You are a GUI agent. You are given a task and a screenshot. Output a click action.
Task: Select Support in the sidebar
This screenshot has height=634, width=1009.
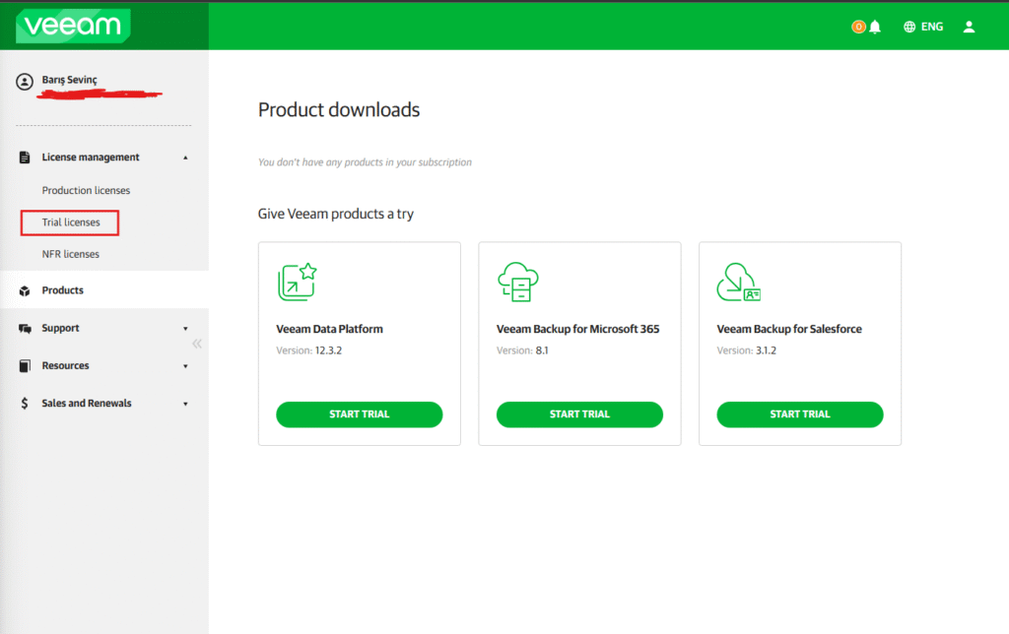coord(60,328)
